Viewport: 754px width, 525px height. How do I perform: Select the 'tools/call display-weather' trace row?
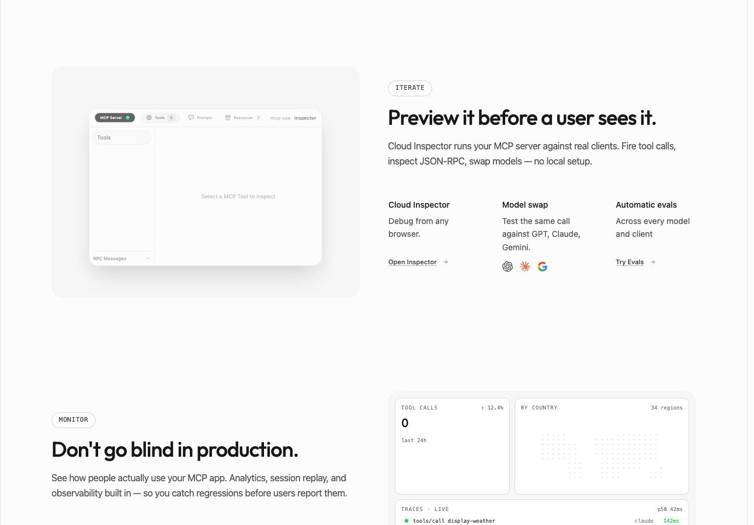point(541,520)
